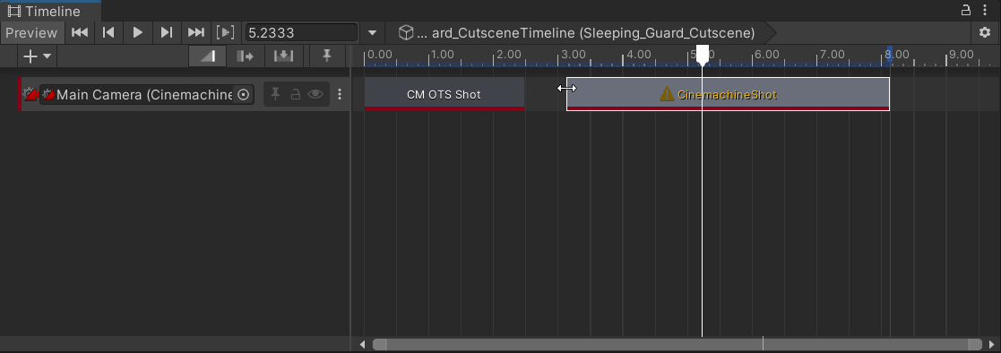Select the CinemachineShot clip

728,94
